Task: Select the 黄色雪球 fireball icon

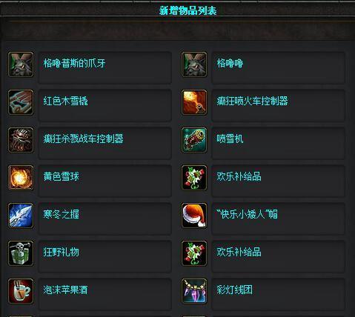Action: (21, 178)
